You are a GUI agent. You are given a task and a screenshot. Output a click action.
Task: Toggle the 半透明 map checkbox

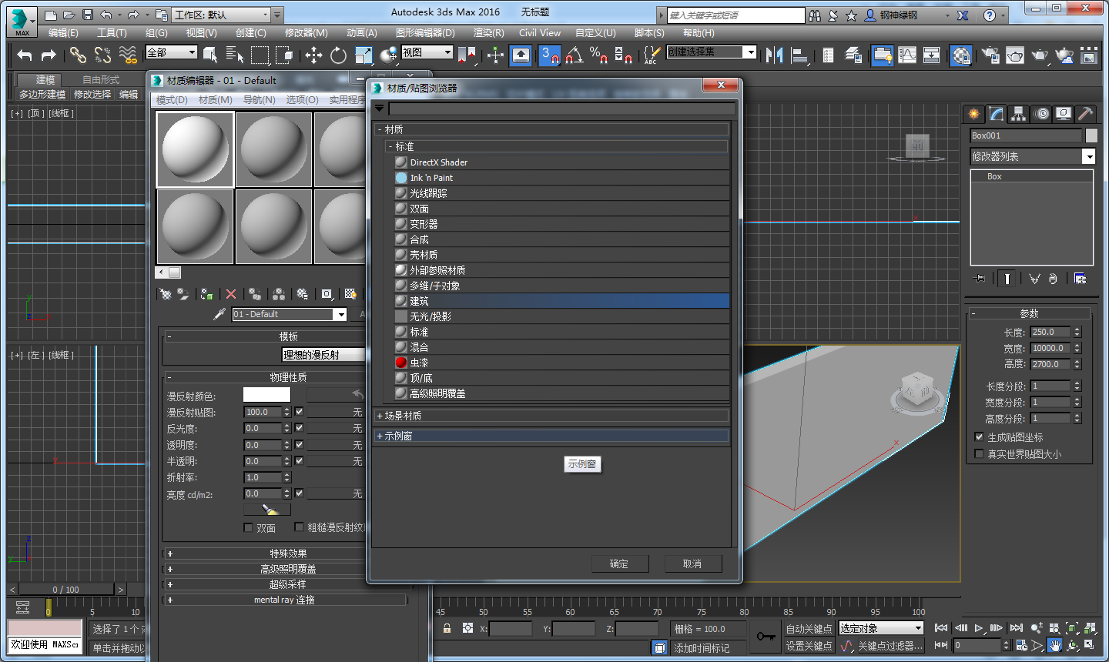[x=299, y=460]
